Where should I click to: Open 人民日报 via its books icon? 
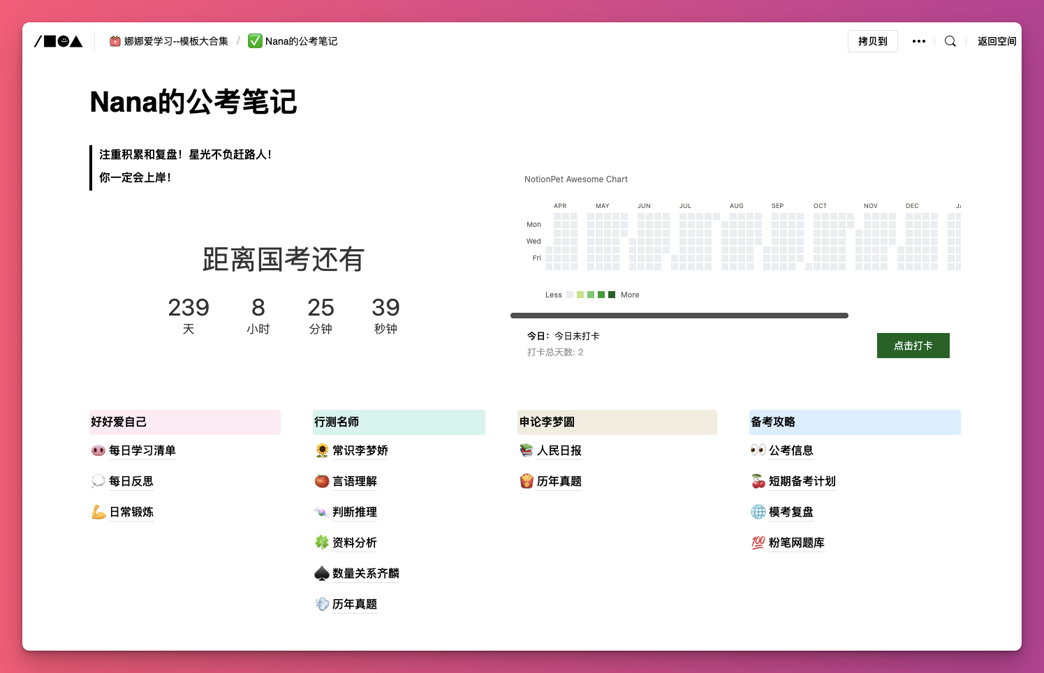526,450
